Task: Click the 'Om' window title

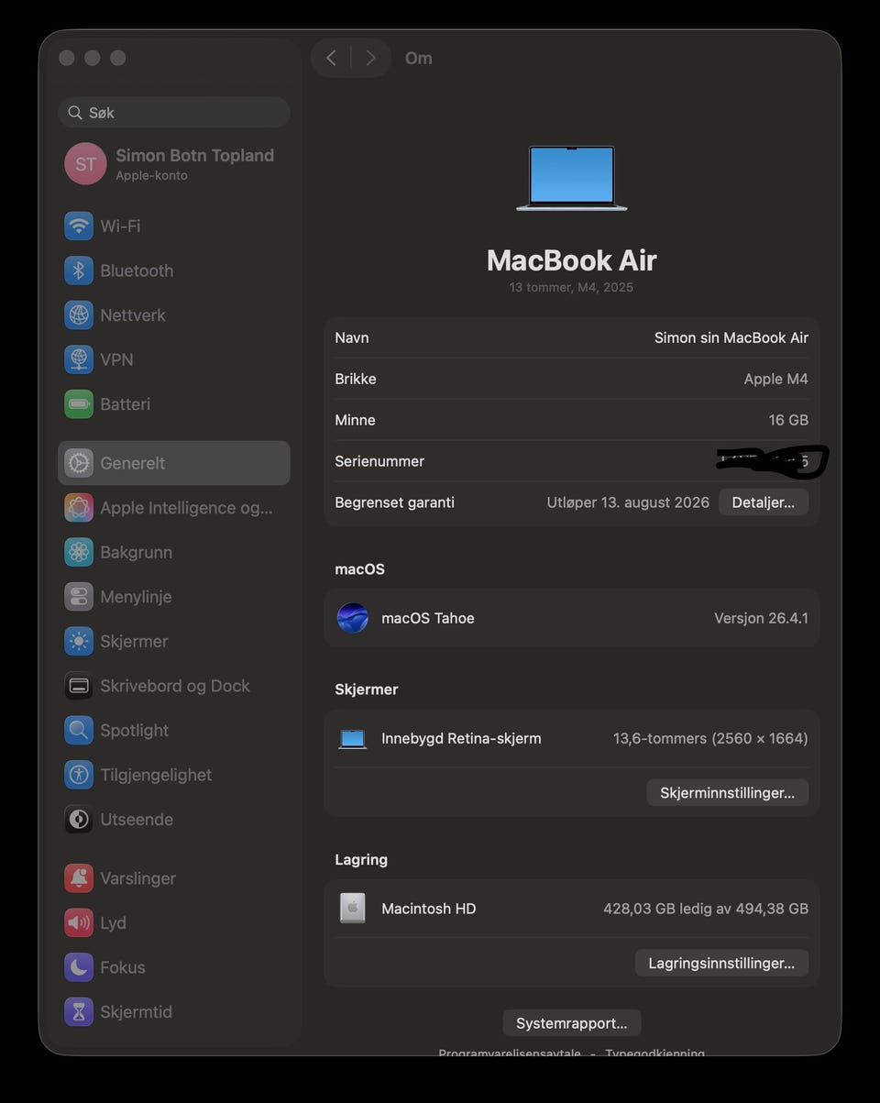Action: tap(419, 58)
